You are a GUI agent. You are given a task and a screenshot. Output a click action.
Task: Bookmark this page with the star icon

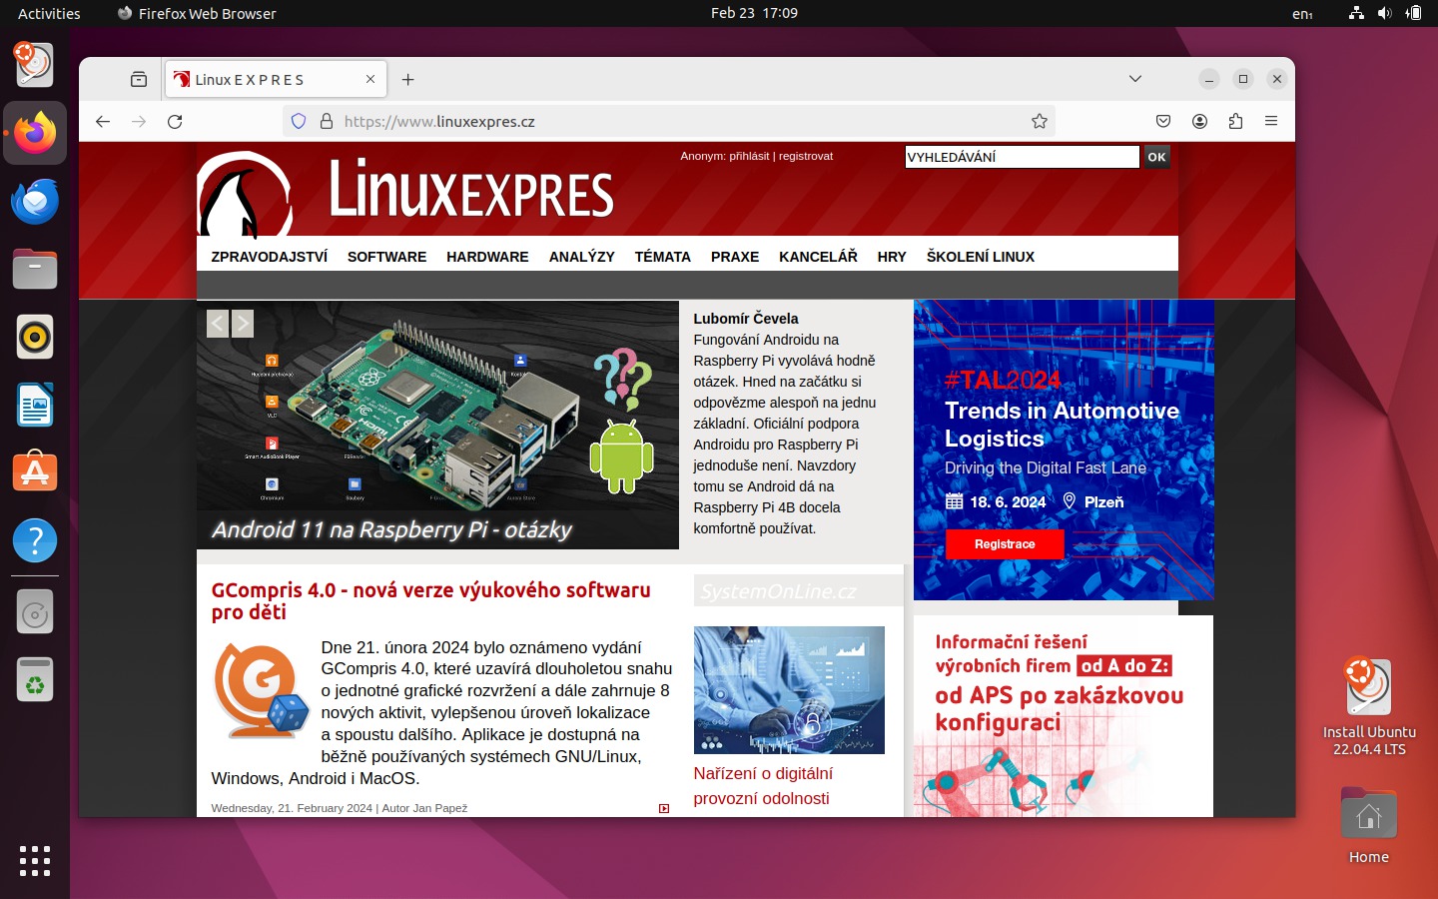(x=1040, y=121)
